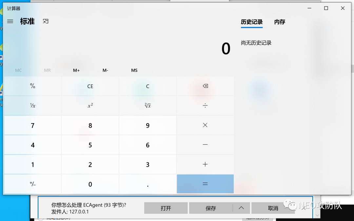Select the plus operator key
The image size is (354, 221).
coord(205,164)
